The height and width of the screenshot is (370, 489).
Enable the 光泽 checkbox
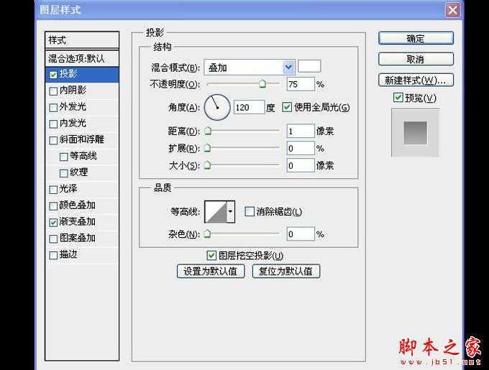(53, 190)
